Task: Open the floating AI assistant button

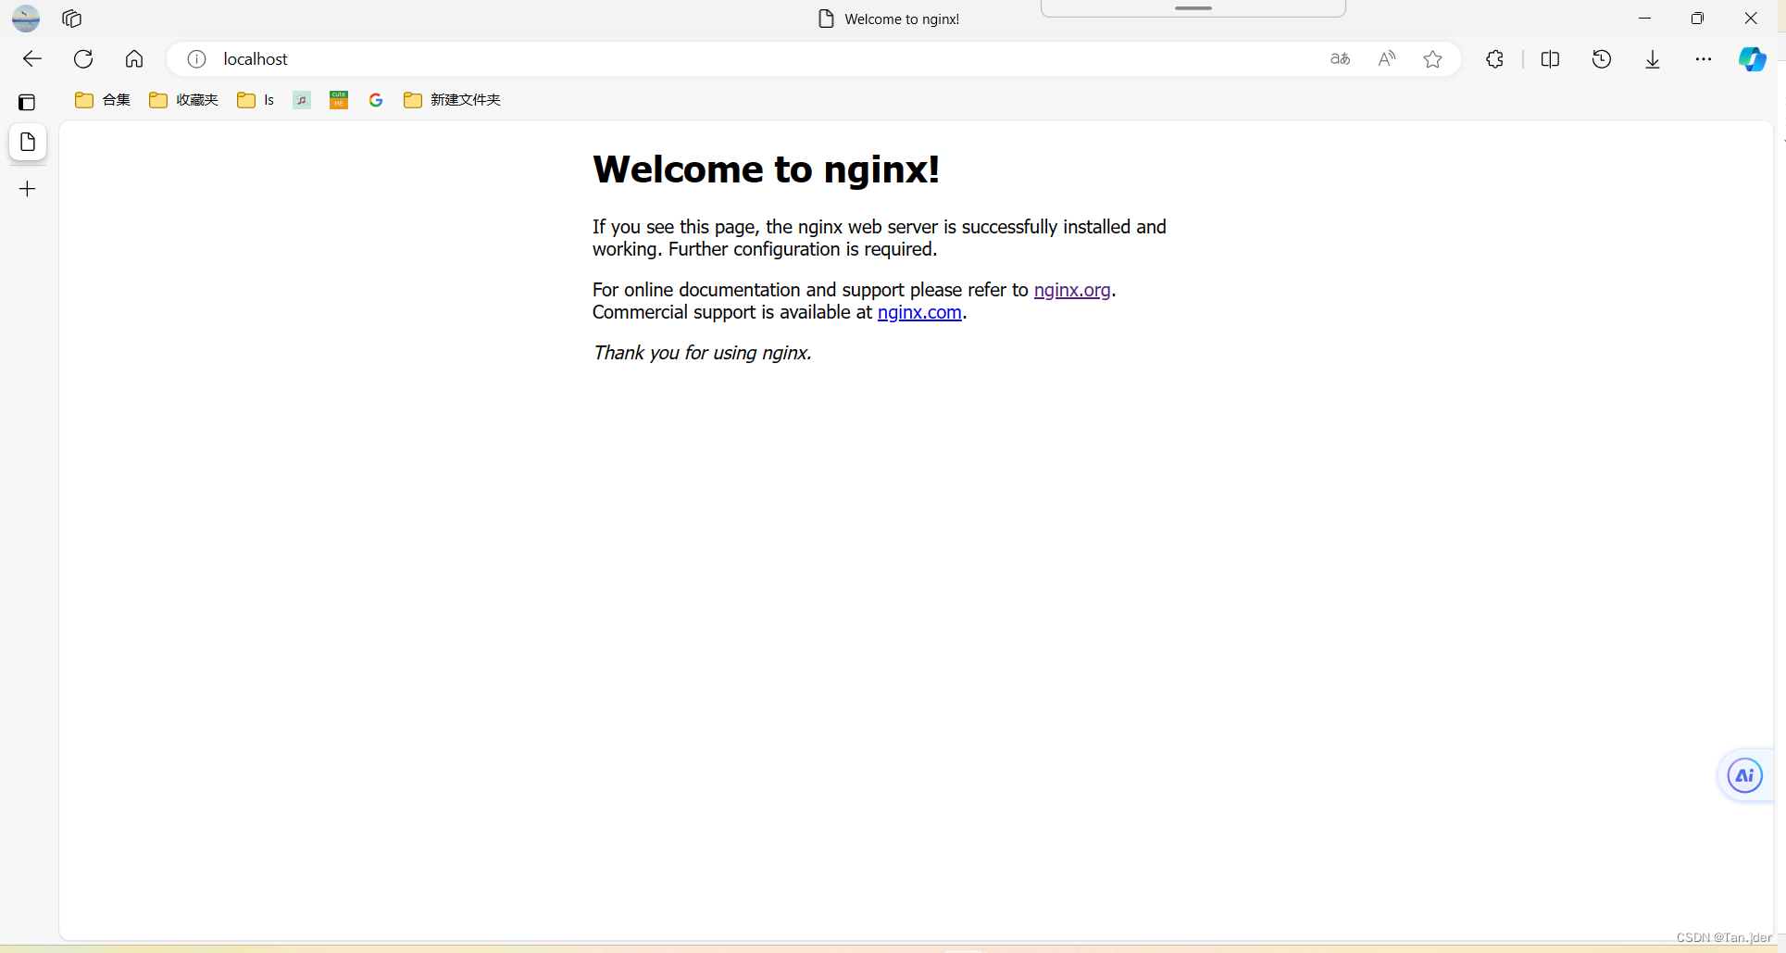Action: 1745,776
